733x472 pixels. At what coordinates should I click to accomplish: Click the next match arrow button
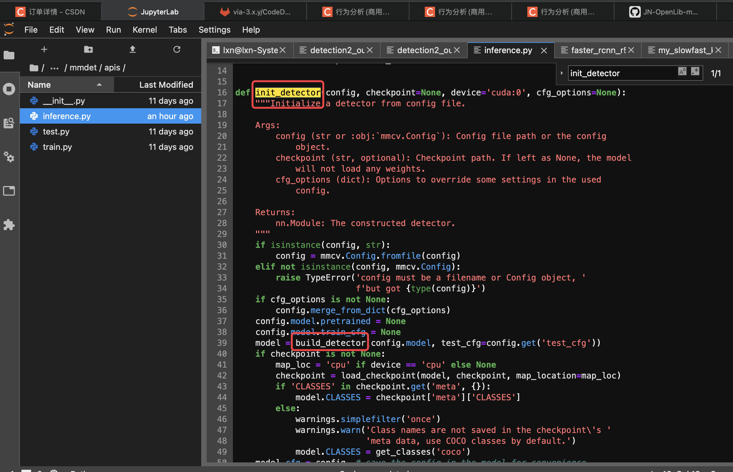point(562,73)
